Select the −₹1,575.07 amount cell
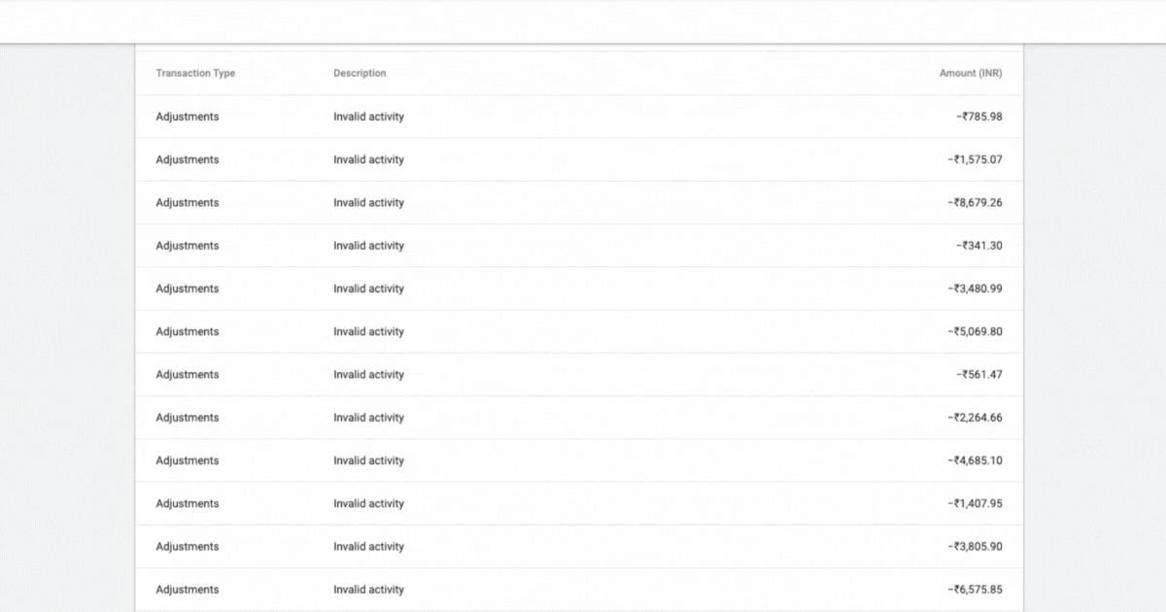Image resolution: width=1166 pixels, height=612 pixels. (975, 159)
